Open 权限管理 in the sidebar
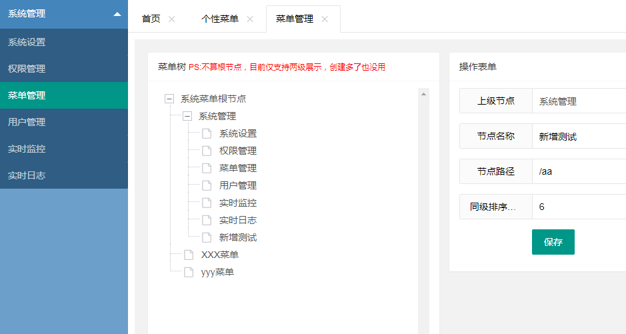 tap(64, 69)
